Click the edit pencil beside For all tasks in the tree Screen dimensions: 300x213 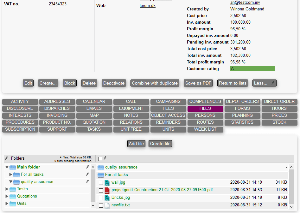[x=87, y=174]
